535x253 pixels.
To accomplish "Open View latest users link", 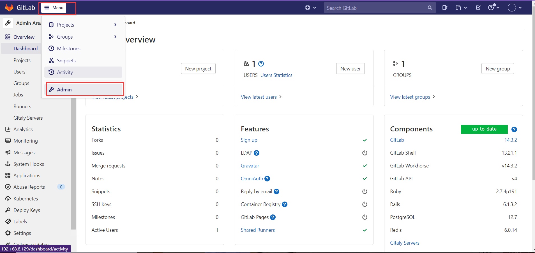I will 261,97.
